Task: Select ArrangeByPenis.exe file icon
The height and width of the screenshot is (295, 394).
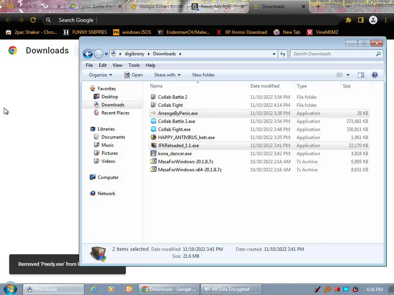Action: 154,113
